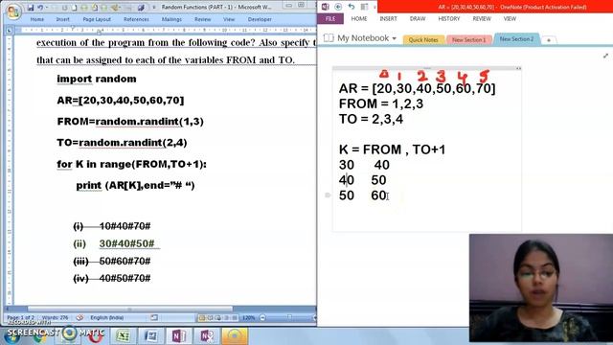Image resolution: width=613 pixels, height=345 pixels.
Task: Click the 'import random' line in Word
Action: (x=97, y=79)
